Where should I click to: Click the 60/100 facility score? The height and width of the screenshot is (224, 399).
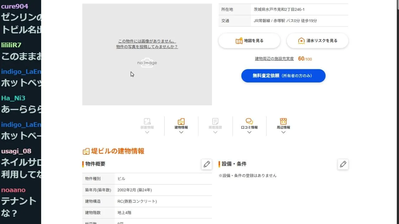pyautogui.click(x=305, y=59)
